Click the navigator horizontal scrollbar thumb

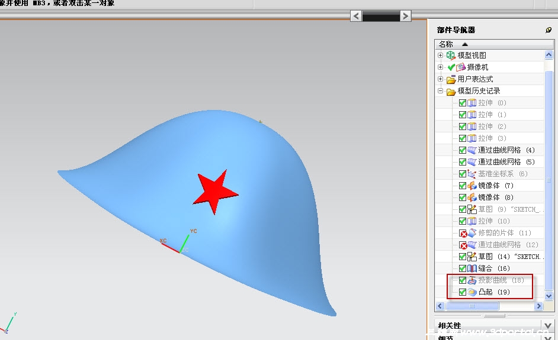click(472, 306)
